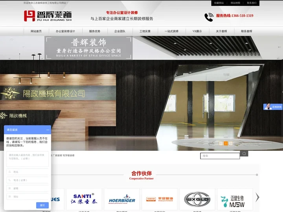
Task: Advance partner logos with the right arrow
Action: [x=257, y=197]
